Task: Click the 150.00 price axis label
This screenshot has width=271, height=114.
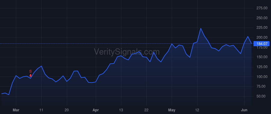Action: tap(262, 57)
